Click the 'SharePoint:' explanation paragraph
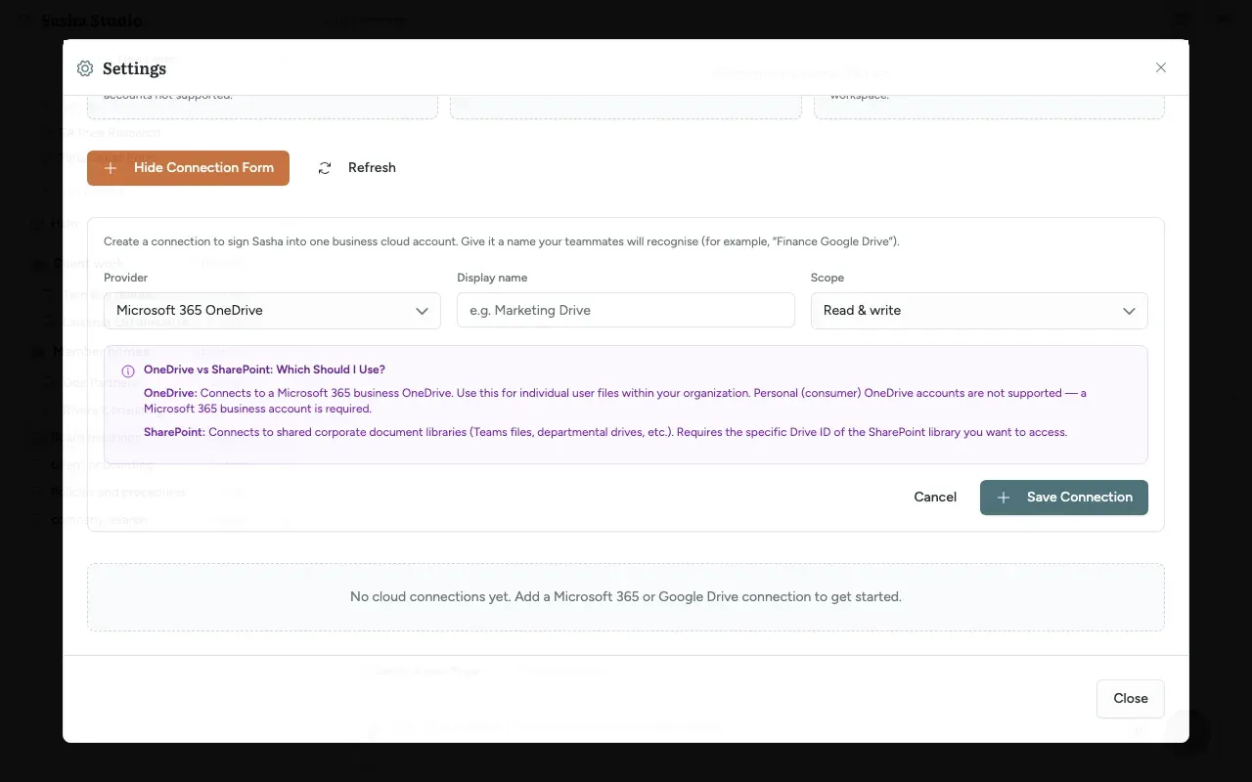Viewport: 1252px width, 782px height. pos(605,432)
